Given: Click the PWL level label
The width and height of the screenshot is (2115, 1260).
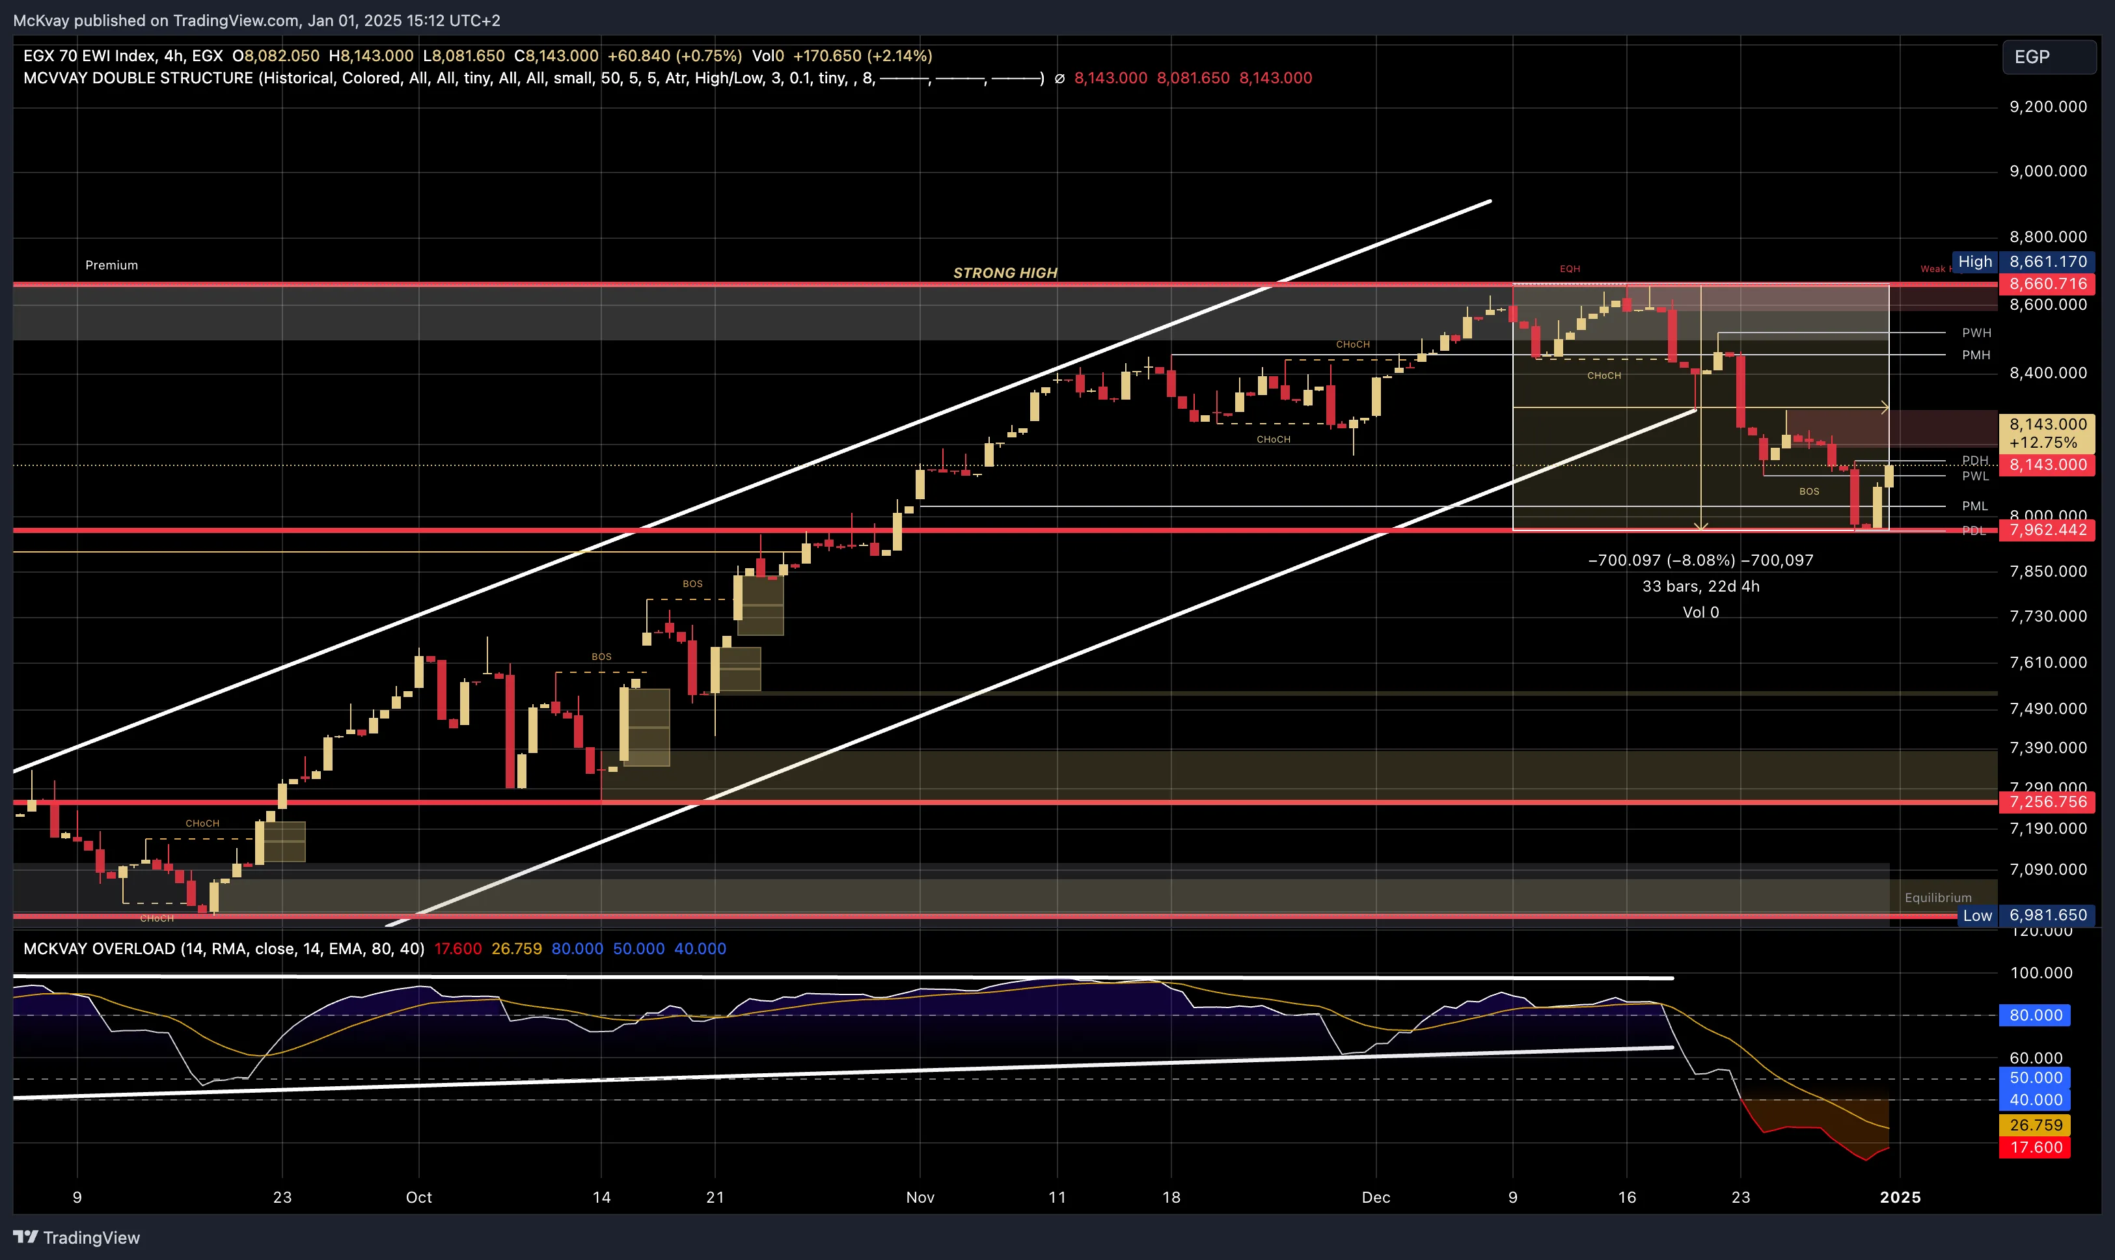Looking at the screenshot, I should coord(1975,476).
